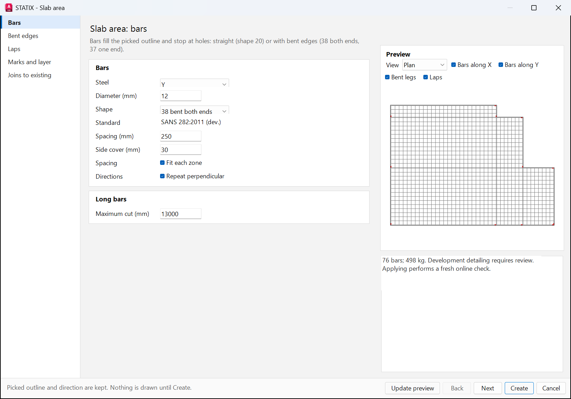Open the preview View dropdown set to Plan

coord(424,65)
